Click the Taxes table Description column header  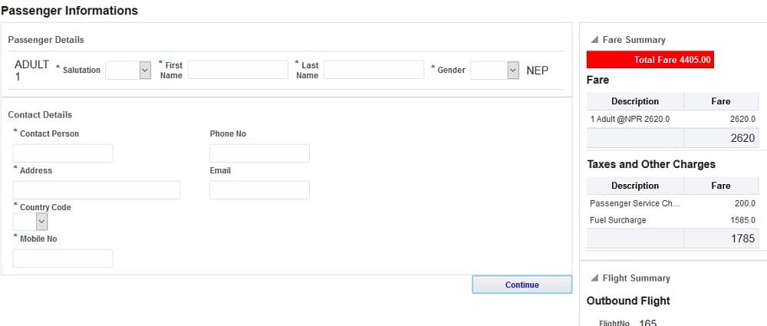(635, 186)
